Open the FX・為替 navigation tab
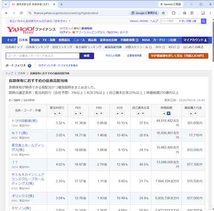The width and height of the screenshot is (214, 211). point(49,40)
